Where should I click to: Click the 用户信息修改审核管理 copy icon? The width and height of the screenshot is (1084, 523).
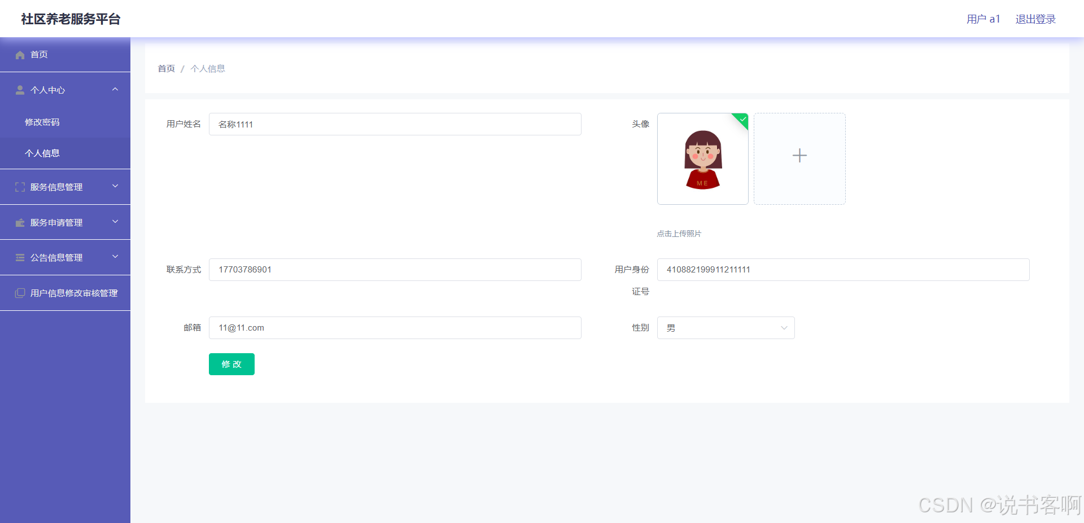(x=20, y=293)
